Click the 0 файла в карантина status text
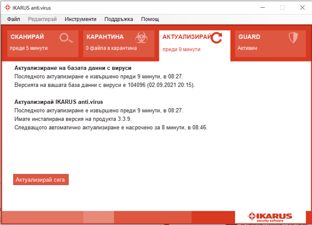This screenshot has height=225, width=312. (111, 48)
